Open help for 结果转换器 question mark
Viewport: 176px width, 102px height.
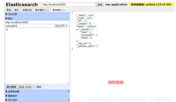tap(68, 91)
